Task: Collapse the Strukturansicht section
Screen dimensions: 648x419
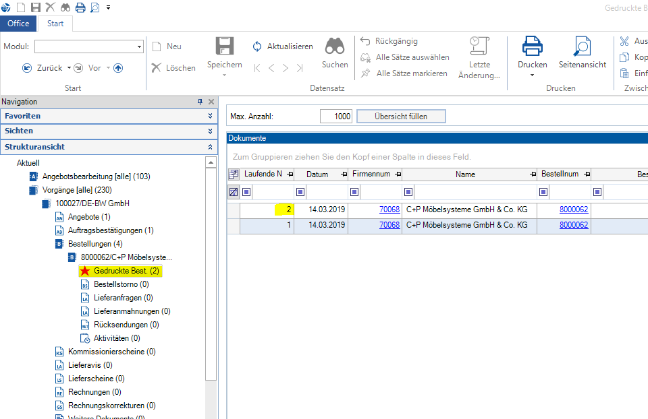Action: (x=211, y=146)
